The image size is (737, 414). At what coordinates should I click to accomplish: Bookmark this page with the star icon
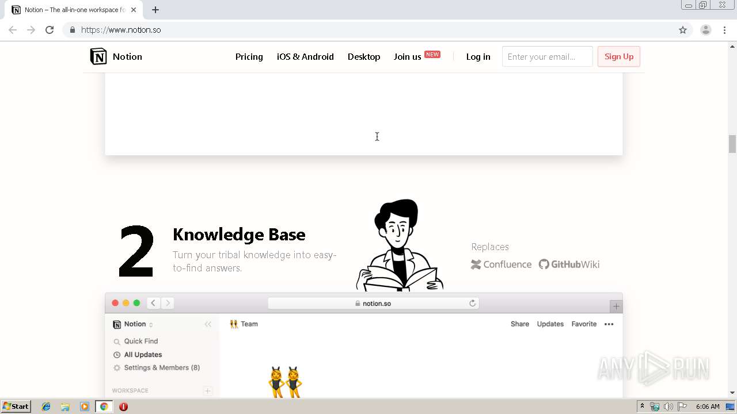[683, 30]
